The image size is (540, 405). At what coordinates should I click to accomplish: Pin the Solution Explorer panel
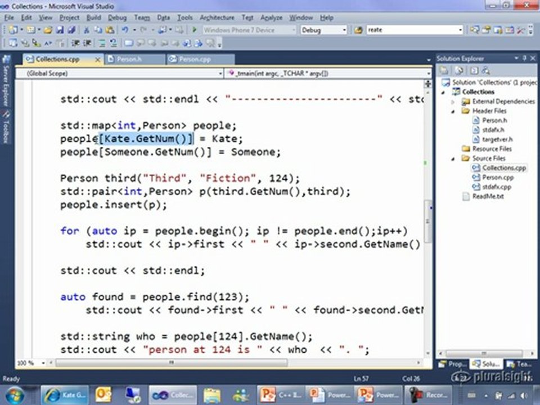coord(524,58)
